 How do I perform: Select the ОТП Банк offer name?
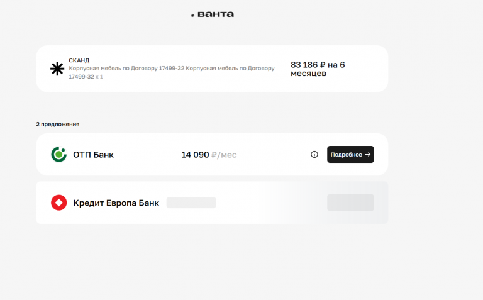93,155
